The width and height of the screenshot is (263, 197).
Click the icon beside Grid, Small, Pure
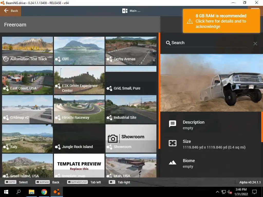109,88
